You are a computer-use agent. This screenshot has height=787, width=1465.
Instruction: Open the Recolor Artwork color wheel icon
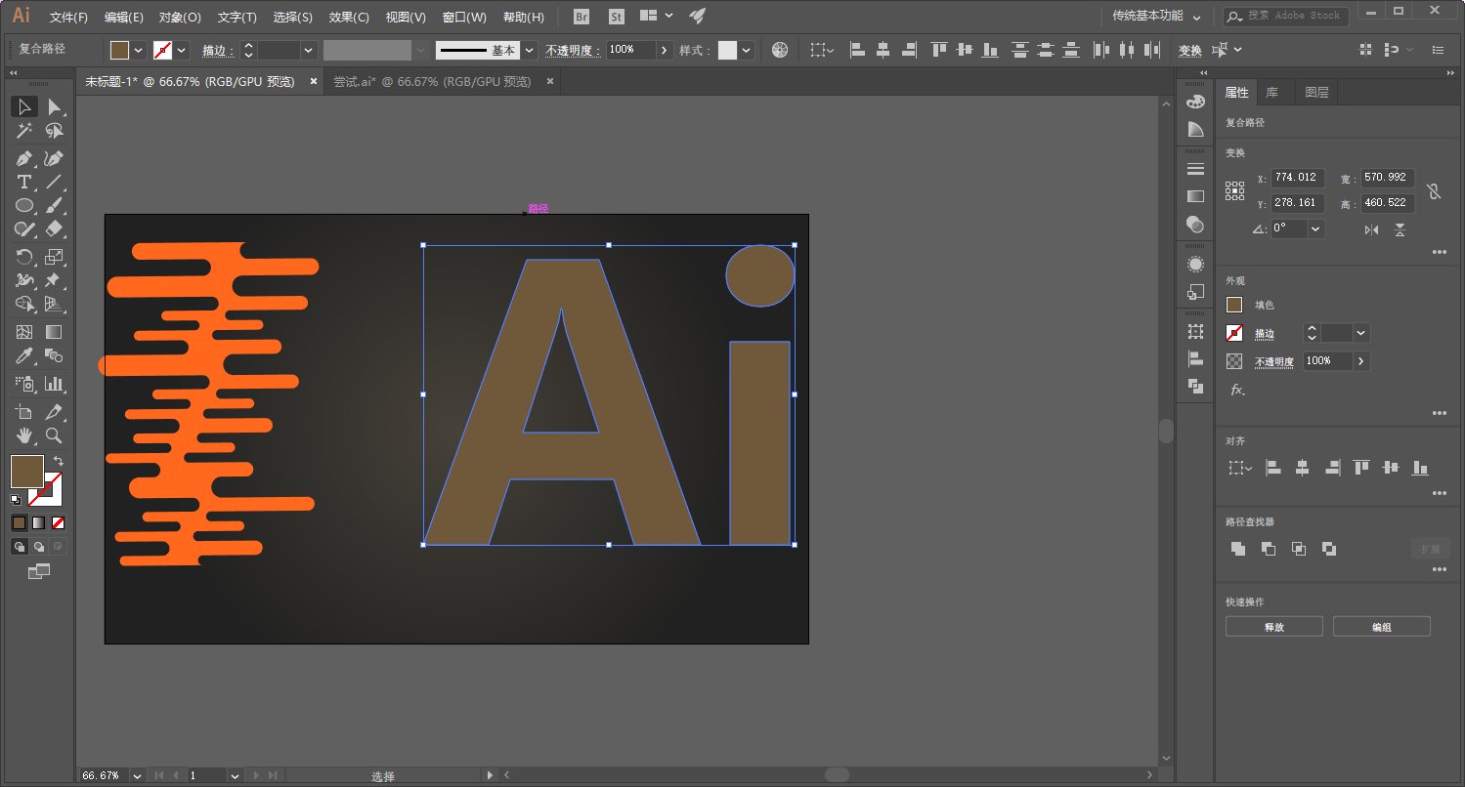tap(779, 50)
